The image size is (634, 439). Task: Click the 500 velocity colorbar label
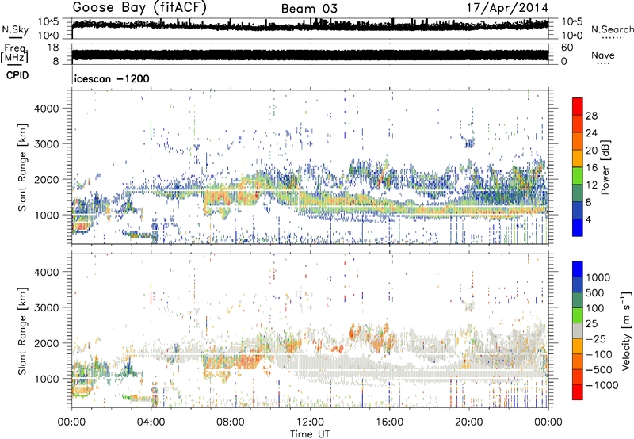[x=595, y=292]
